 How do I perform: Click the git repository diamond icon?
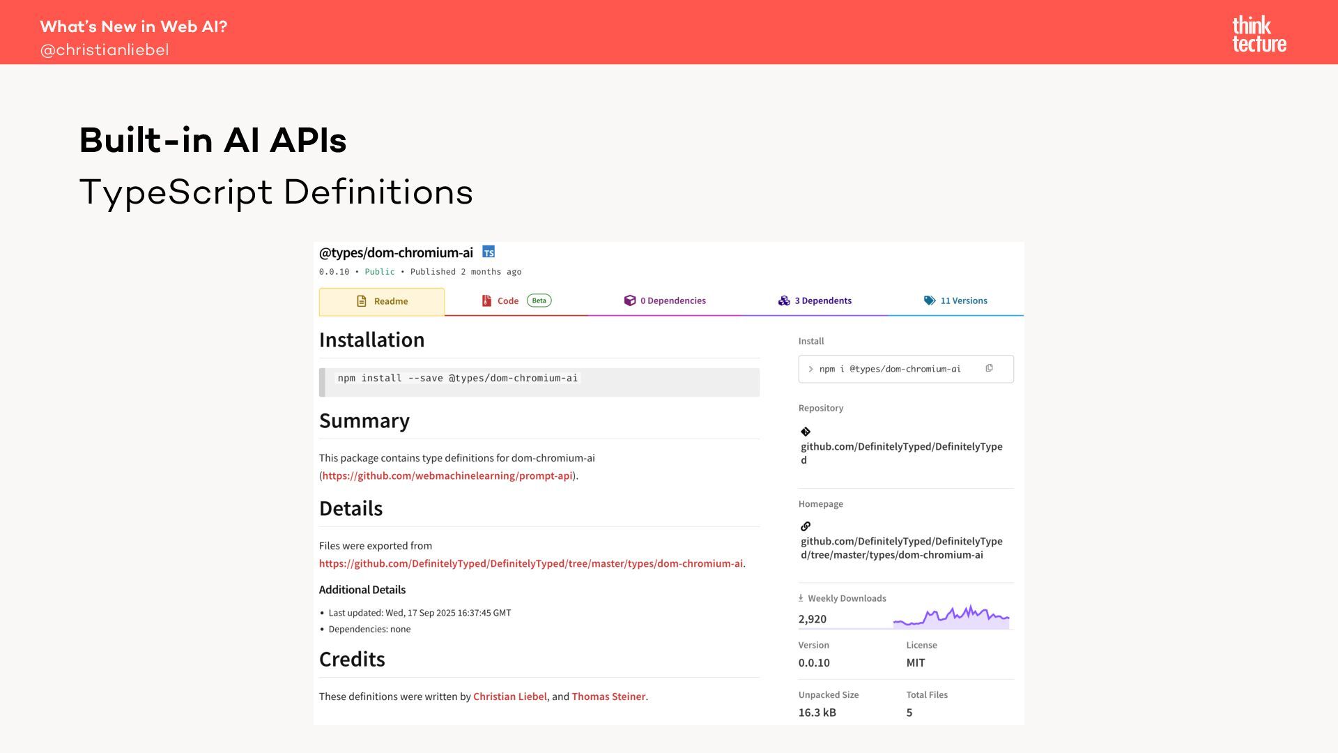pyautogui.click(x=806, y=432)
